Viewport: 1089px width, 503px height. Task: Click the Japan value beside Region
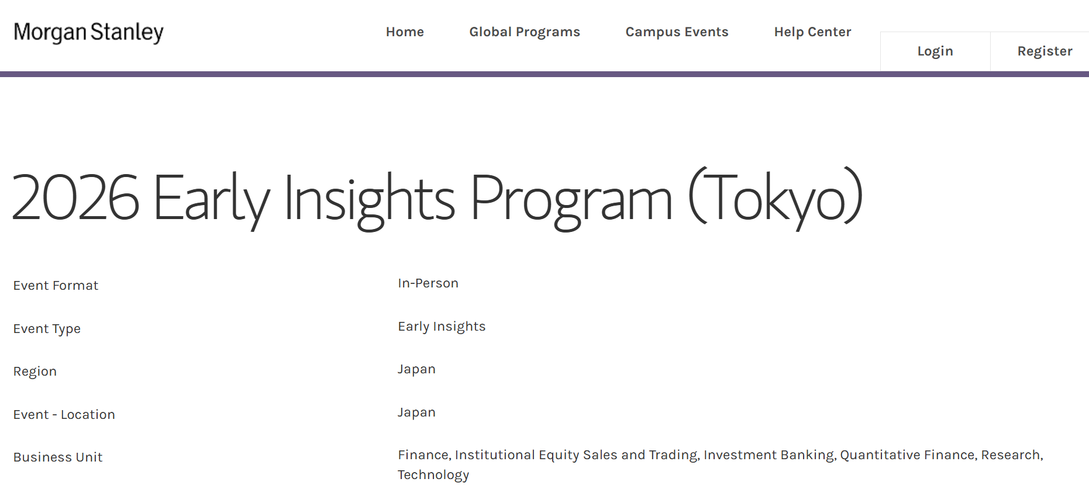click(416, 369)
